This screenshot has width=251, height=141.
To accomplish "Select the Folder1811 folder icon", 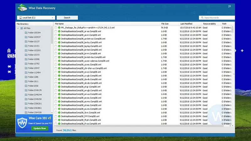I will pos(26,81).
